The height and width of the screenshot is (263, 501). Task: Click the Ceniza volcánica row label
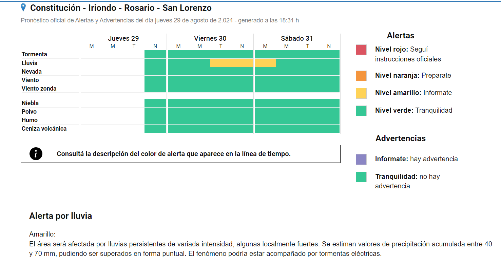(x=44, y=129)
